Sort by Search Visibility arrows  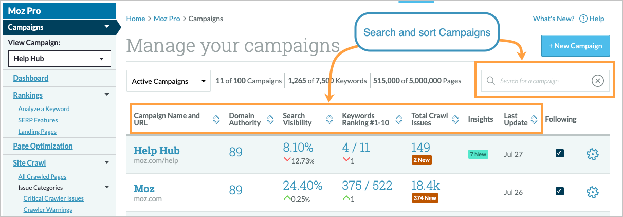[329, 120]
